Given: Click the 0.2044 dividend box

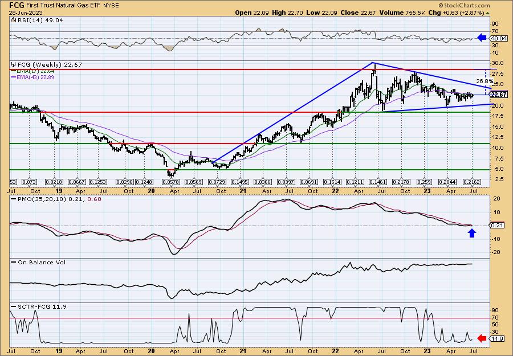Looking at the screenshot, I should 447,182.
